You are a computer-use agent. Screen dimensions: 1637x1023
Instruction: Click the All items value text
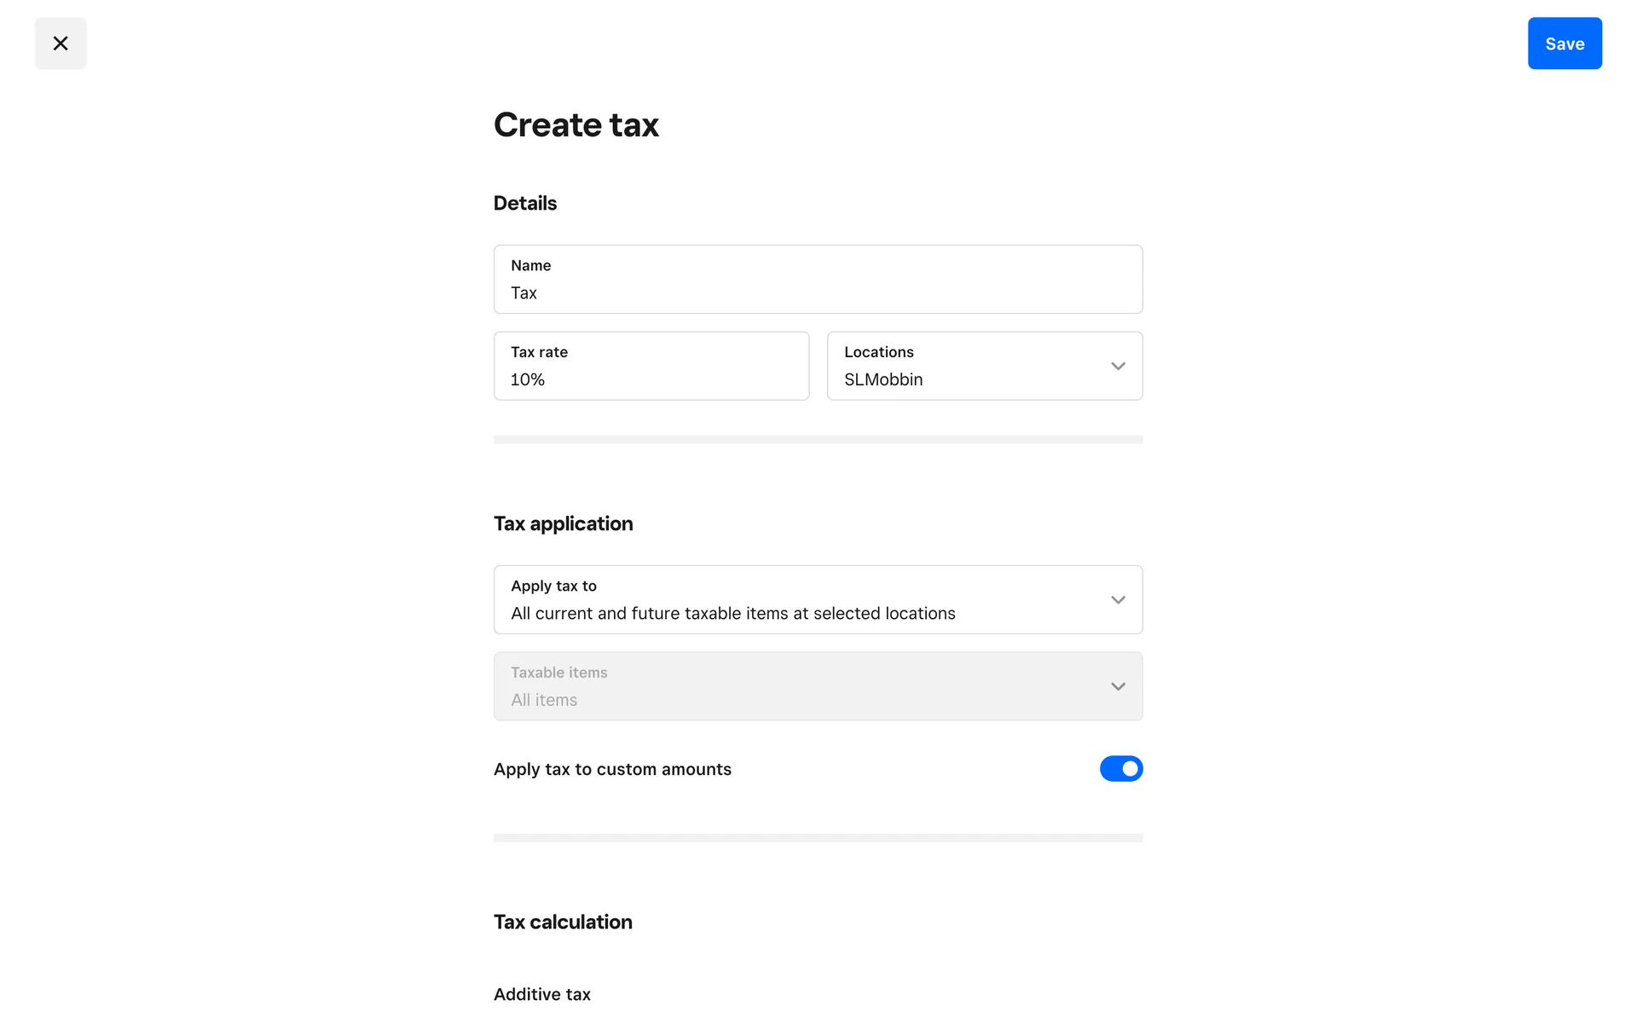tap(544, 701)
